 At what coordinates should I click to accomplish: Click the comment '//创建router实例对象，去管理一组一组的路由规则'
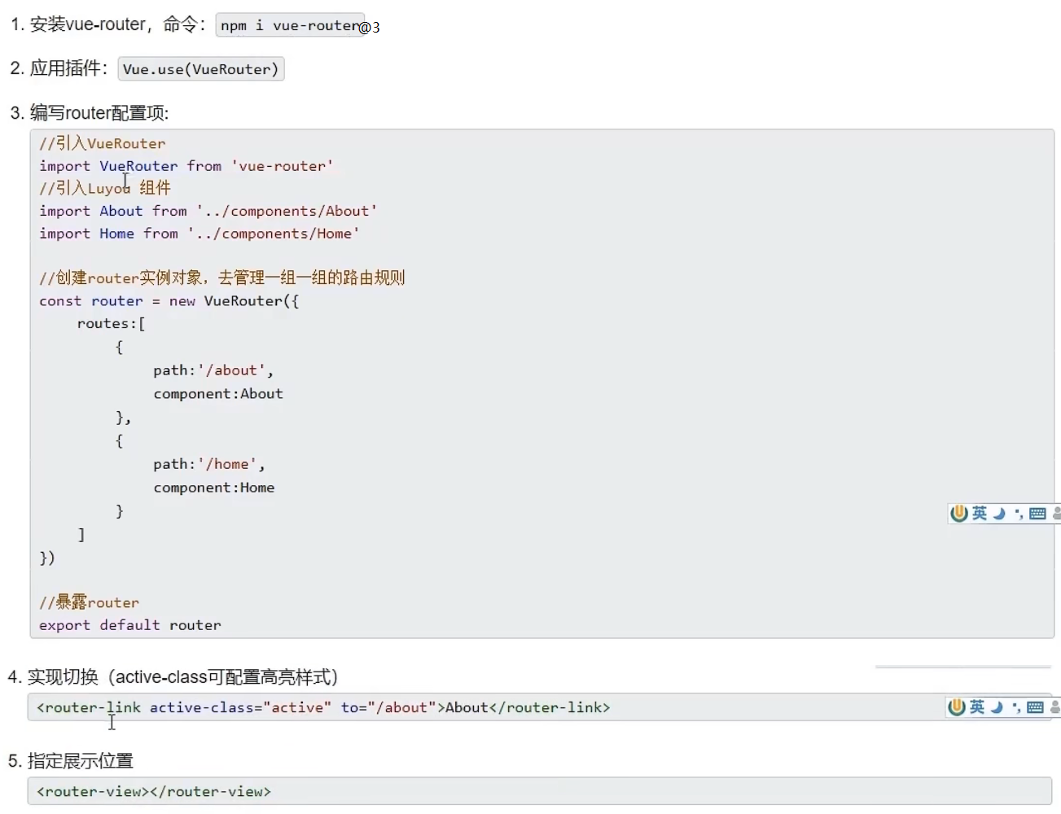221,278
